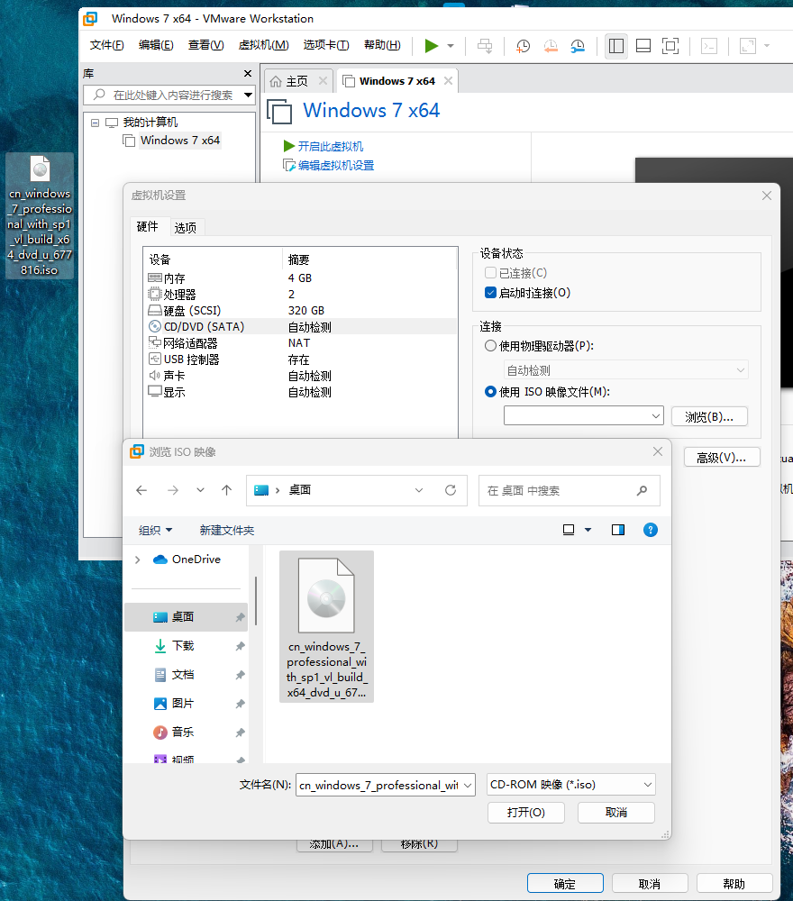This screenshot has width=793, height=901.
Task: Open the CD-ROM 映像 (*.iso) file type dropdown
Action: point(571,785)
